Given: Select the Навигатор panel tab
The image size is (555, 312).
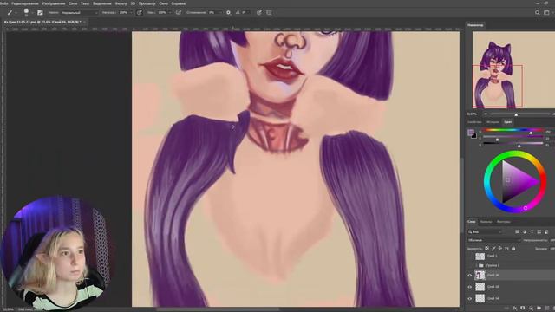Looking at the screenshot, I should point(475,25).
